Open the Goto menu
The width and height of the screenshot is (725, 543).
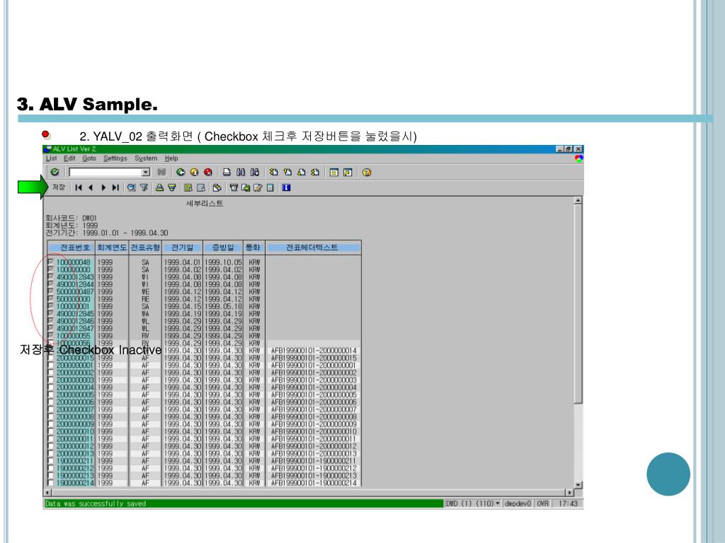coord(89,158)
